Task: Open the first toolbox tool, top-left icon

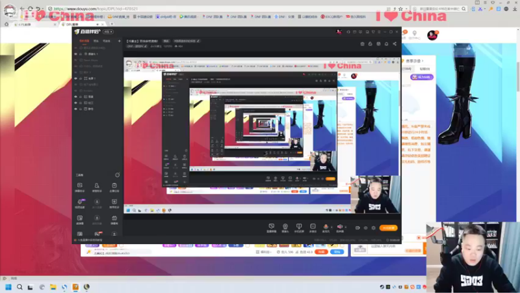Action: (x=79, y=187)
